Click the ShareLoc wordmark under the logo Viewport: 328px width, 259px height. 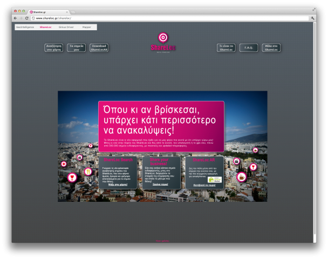pos(163,47)
